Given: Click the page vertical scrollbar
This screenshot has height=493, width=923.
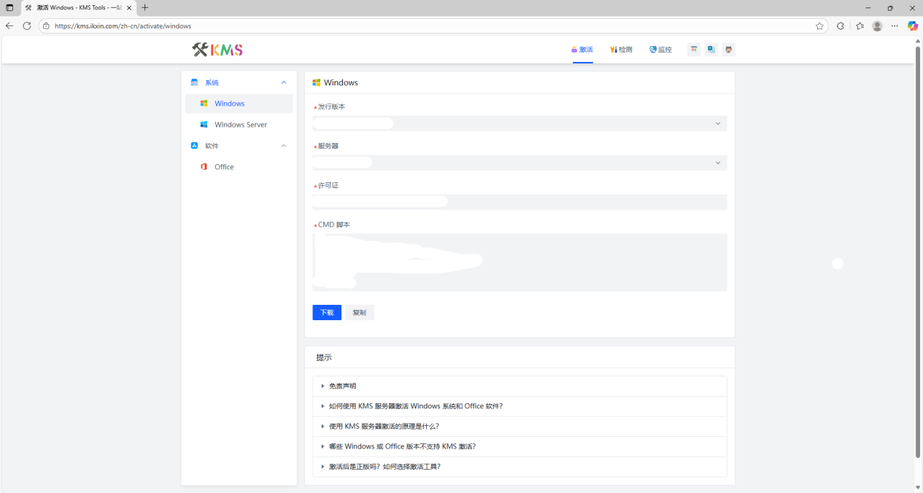Looking at the screenshot, I should point(918,251).
